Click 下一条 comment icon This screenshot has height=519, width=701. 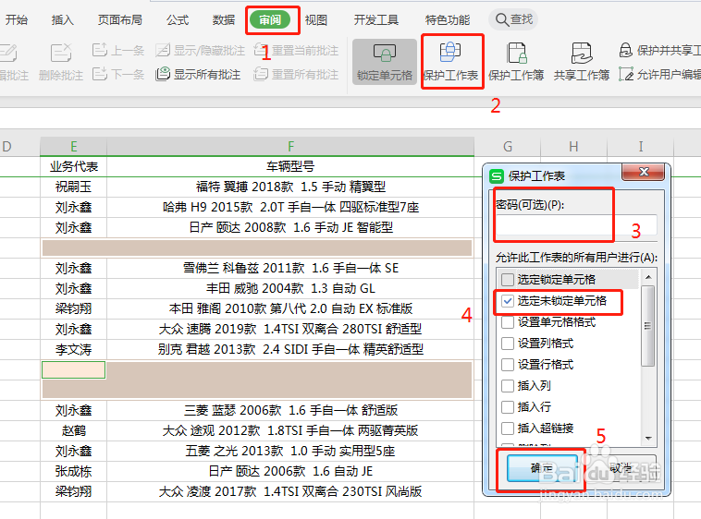click(100, 74)
